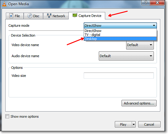Open Advanced options dialog
Image resolution: width=168 pixels, height=134 pixels.
(x=139, y=103)
